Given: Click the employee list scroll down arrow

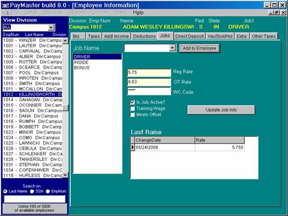Looking at the screenshot, I should 65,175.
